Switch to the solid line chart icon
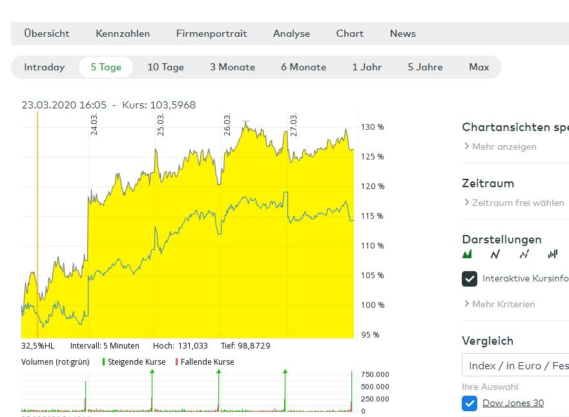The image size is (569, 417). click(495, 254)
